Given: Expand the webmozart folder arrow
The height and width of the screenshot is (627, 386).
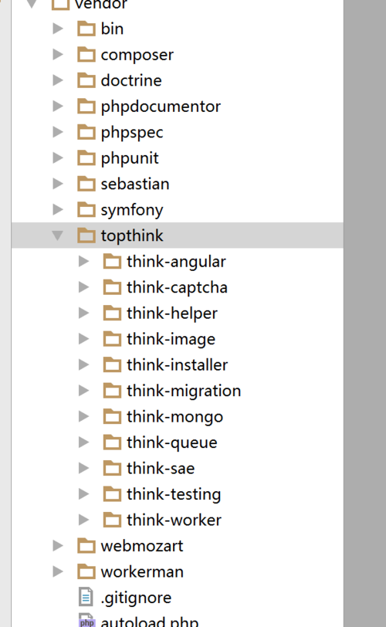Looking at the screenshot, I should point(59,546).
